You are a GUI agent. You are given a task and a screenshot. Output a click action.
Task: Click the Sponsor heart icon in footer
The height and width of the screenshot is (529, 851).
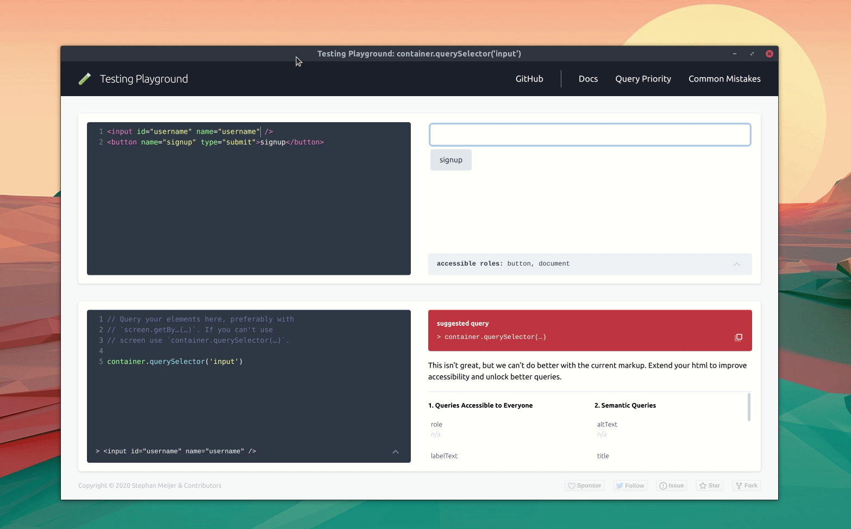pos(572,485)
